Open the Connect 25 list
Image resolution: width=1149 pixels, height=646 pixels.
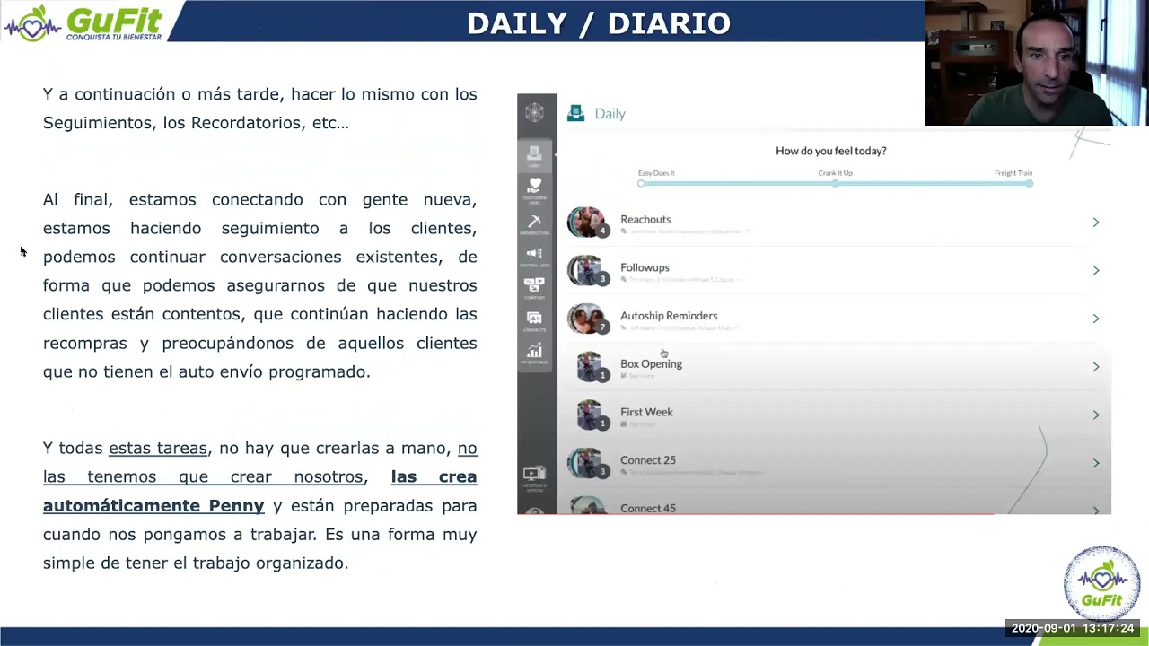837,463
